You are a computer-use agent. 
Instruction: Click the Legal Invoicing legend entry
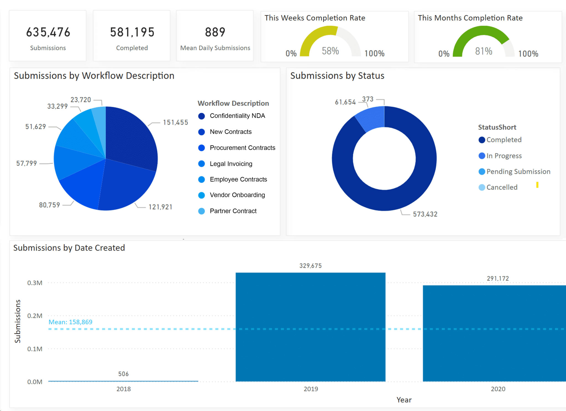point(231,163)
